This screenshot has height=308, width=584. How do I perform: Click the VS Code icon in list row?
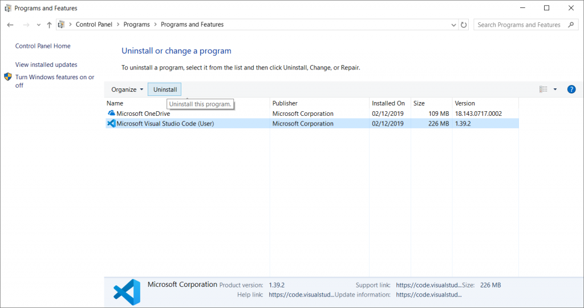[x=111, y=123]
